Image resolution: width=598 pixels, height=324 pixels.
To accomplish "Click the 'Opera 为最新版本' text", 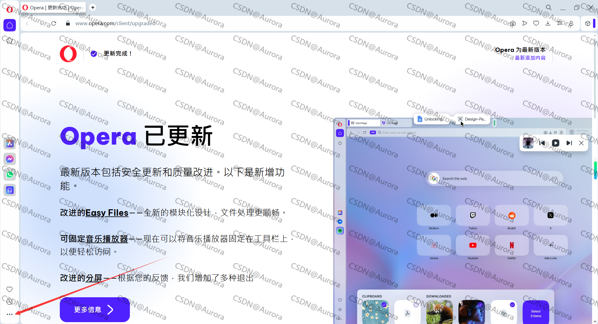I will point(520,50).
